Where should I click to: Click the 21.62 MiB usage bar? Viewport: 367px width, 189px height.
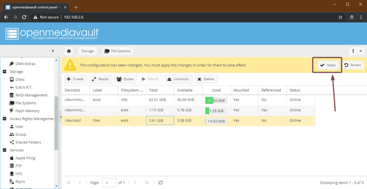[216, 100]
